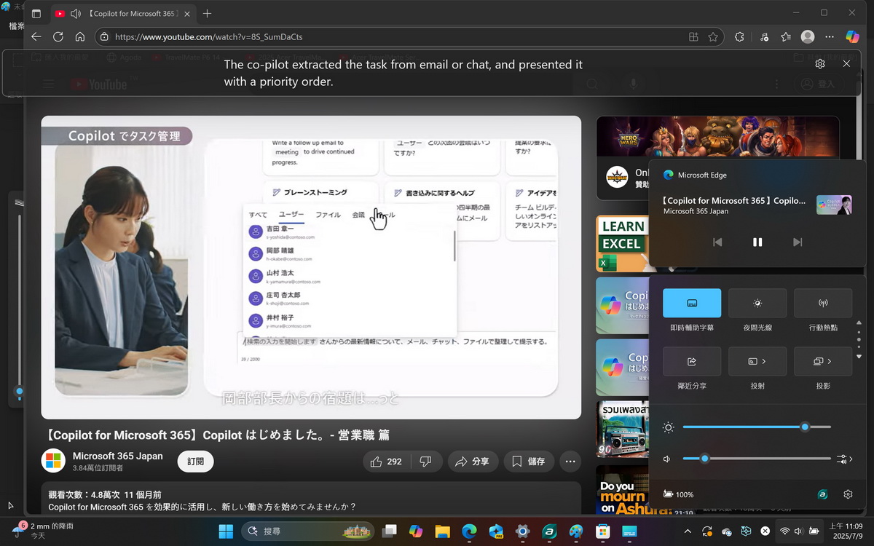Open sound output selector beside volume slider

[x=845, y=459]
